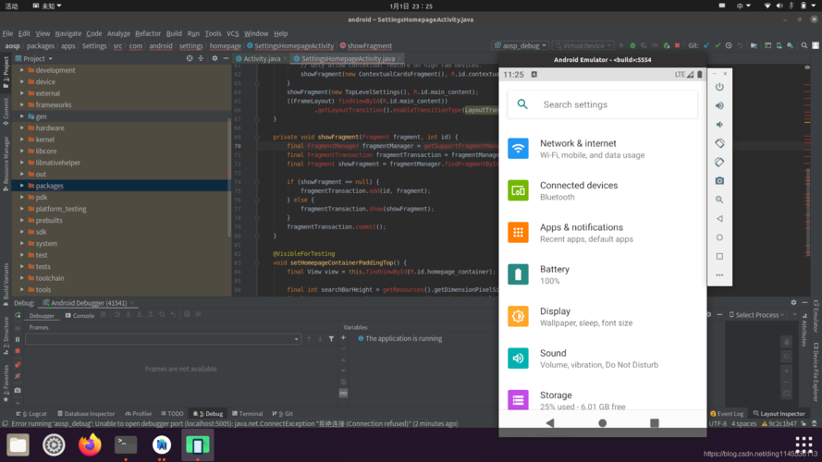Switch to SettingsHomepageActivity.java tab
Screen dimensions: 822x462
click(x=347, y=58)
